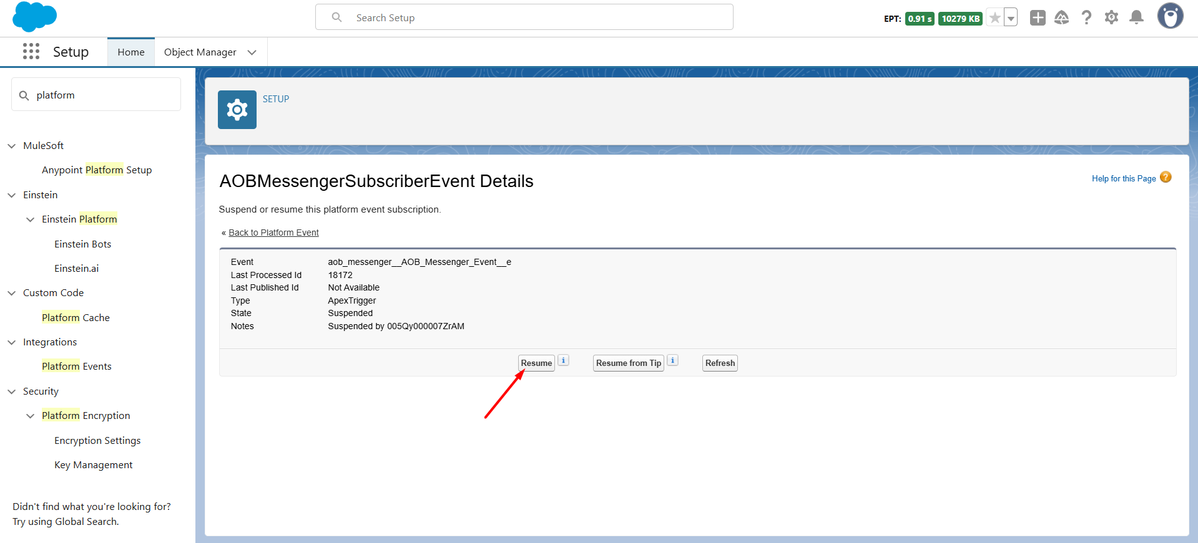This screenshot has height=543, width=1198.
Task: Click the Setup gear tile icon
Action: click(x=237, y=110)
